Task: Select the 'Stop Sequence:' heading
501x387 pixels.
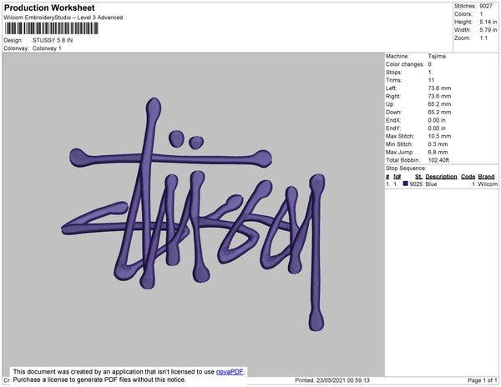Action: [406, 168]
